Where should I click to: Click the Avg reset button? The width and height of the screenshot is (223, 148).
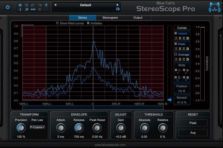tap(193, 133)
